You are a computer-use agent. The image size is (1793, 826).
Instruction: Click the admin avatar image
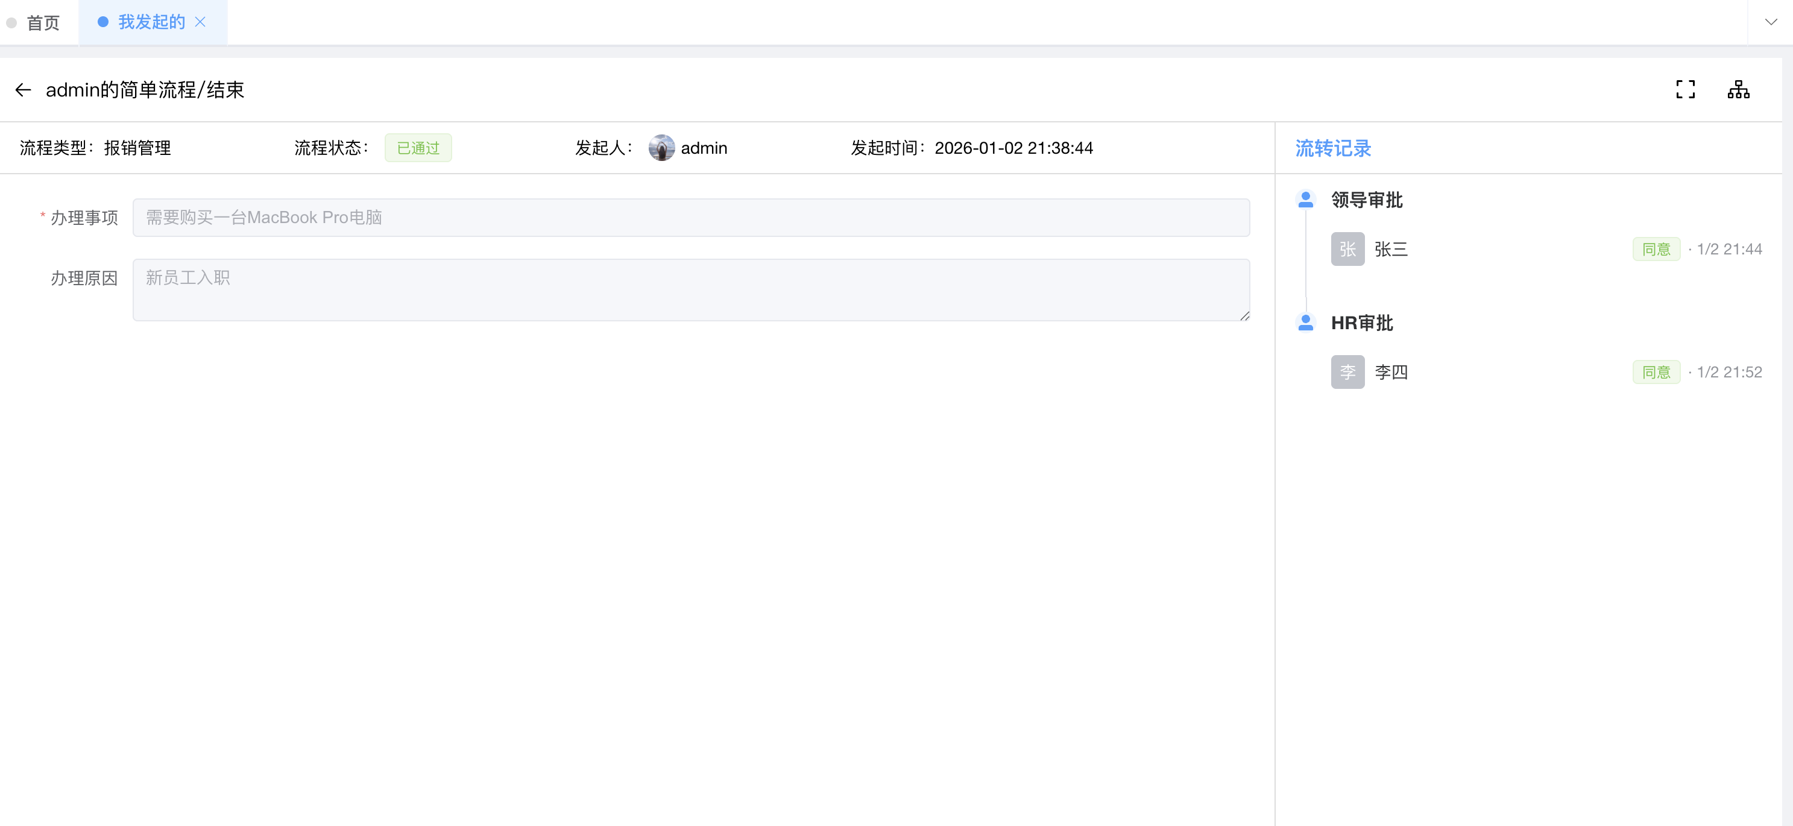[x=661, y=148]
